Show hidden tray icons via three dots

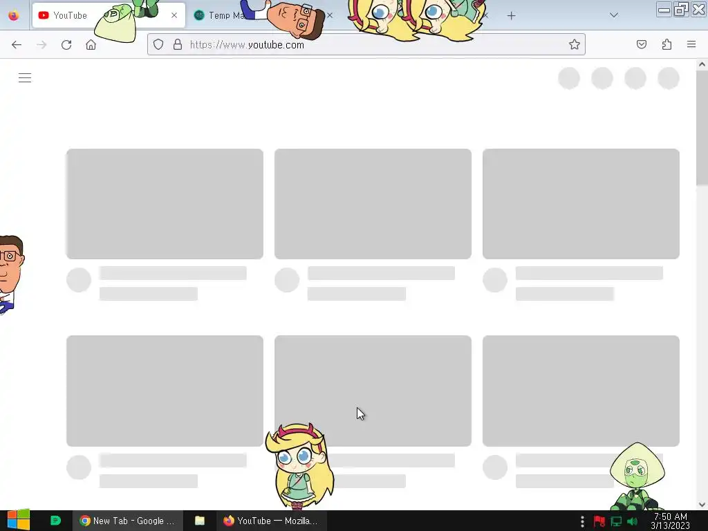point(582,521)
